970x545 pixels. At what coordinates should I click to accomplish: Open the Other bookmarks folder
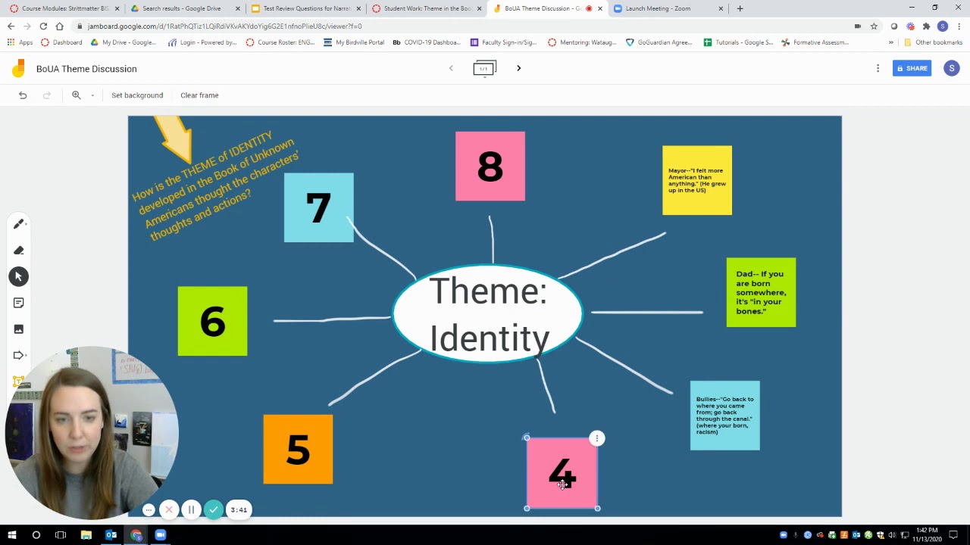932,42
